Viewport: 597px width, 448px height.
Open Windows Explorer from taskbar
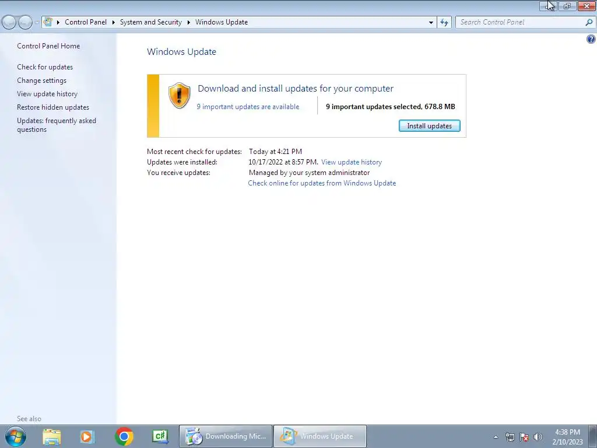[52, 436]
